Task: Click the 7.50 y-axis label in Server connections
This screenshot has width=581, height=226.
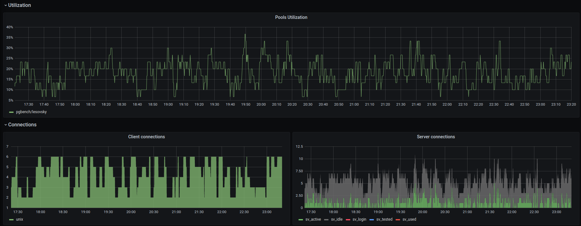Action: 299,171
